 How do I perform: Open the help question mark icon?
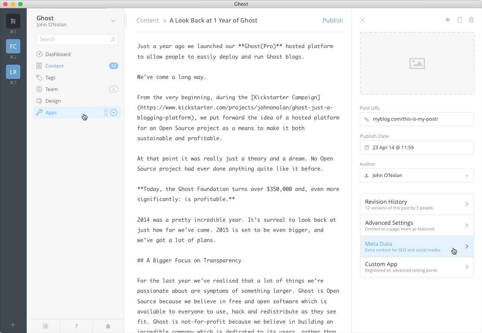pos(76,326)
